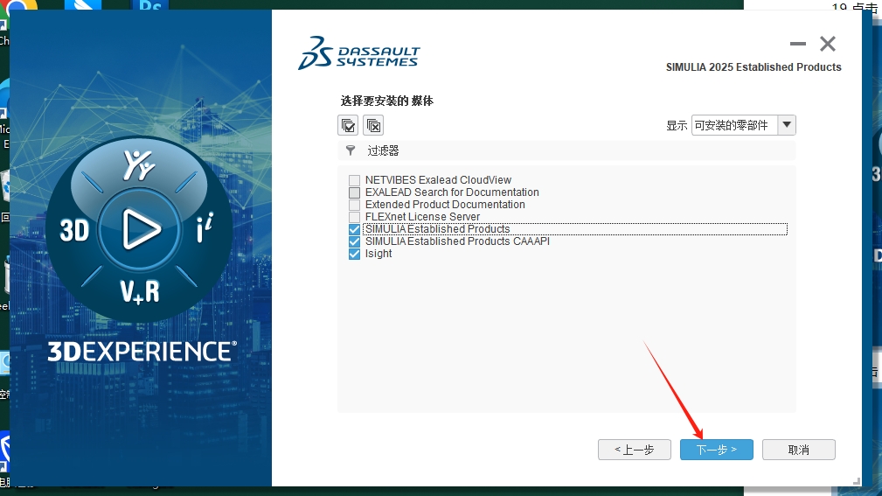Select Extended Product Documentation list item
Screen dimensions: 882x496
(x=445, y=205)
